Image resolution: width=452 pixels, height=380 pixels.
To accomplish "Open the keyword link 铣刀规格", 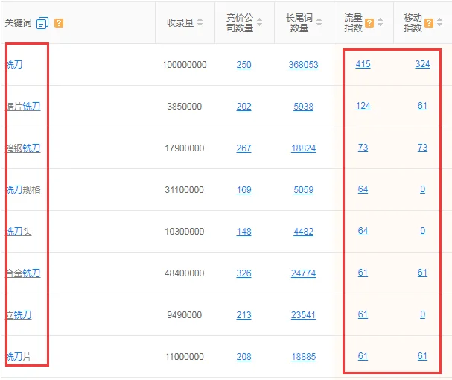I will tap(23, 190).
